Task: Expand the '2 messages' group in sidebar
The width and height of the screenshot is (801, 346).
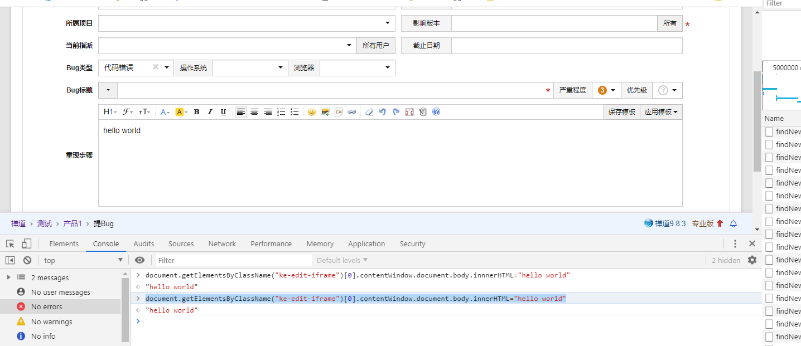Action: click(x=8, y=277)
